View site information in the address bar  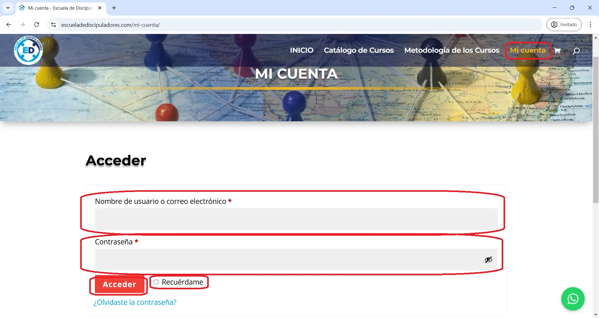click(x=53, y=25)
